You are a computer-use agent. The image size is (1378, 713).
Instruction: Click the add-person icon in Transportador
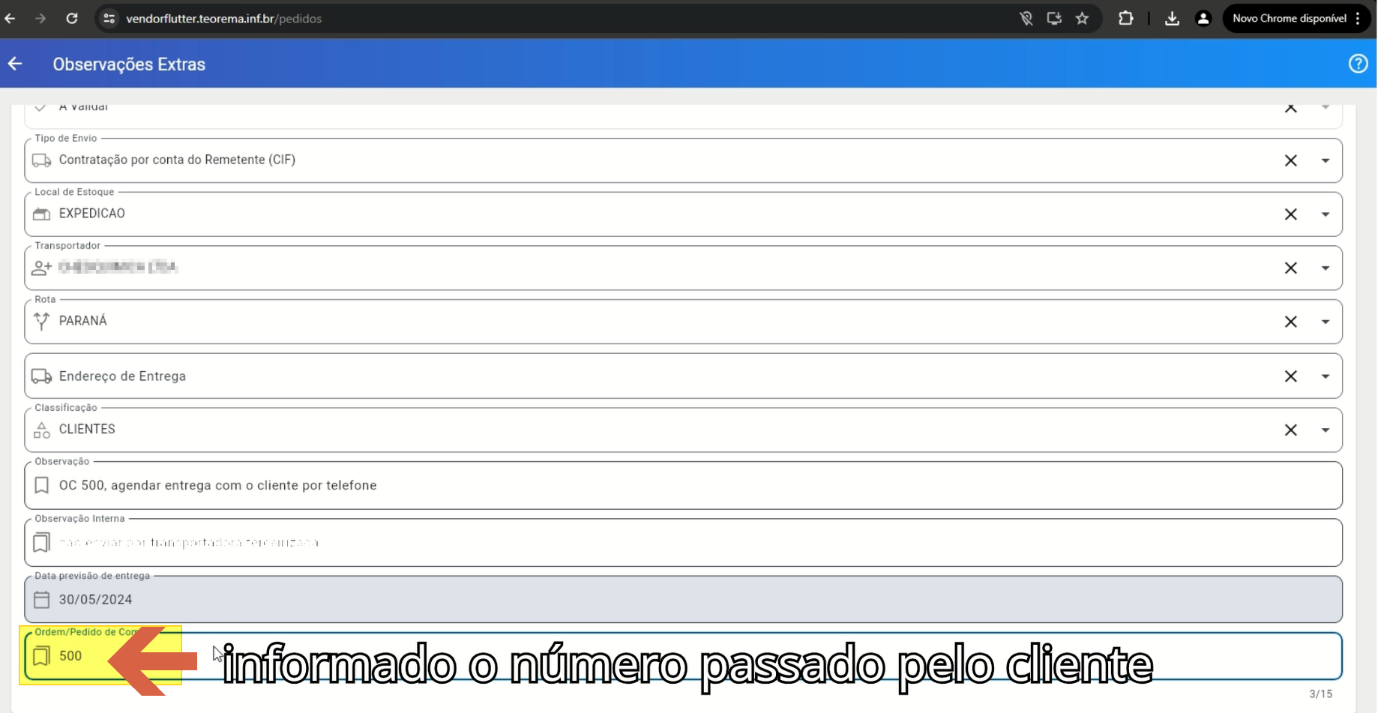(41, 268)
